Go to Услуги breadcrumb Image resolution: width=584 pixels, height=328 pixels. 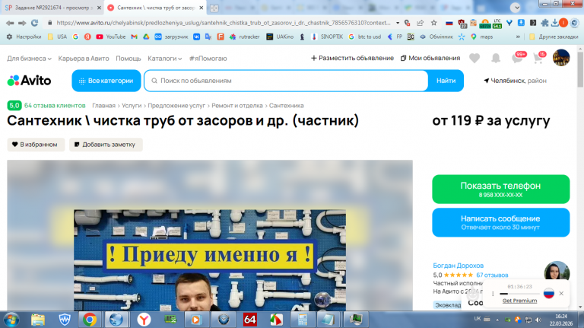pos(132,106)
